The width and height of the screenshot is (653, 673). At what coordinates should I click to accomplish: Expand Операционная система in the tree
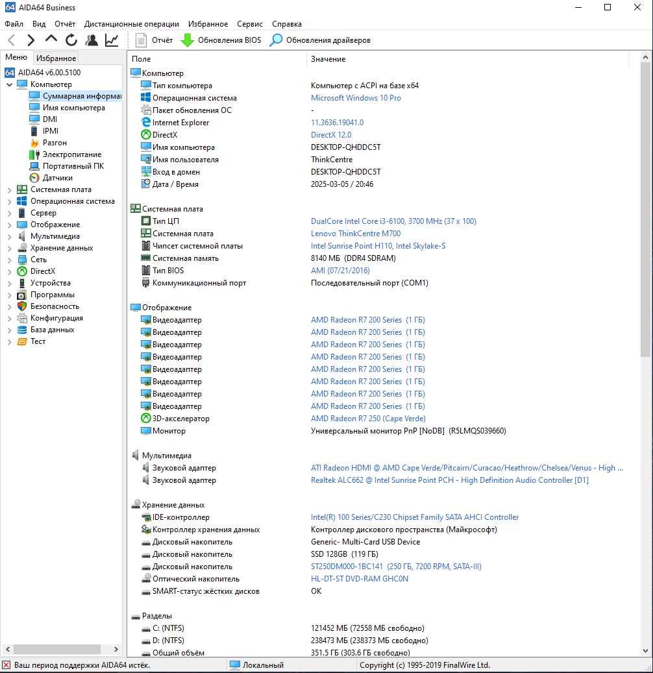pyautogui.click(x=9, y=201)
